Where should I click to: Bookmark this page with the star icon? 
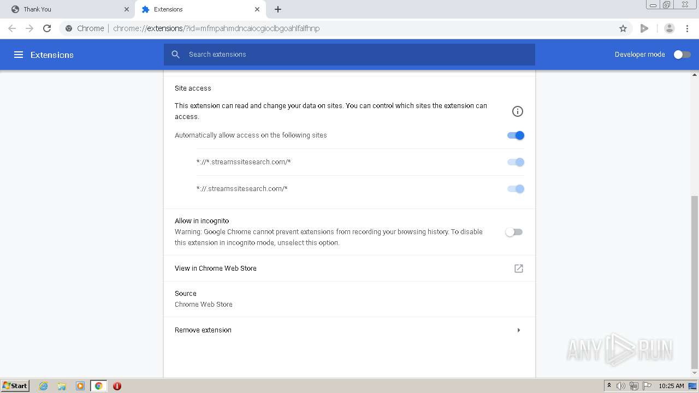[x=623, y=28]
